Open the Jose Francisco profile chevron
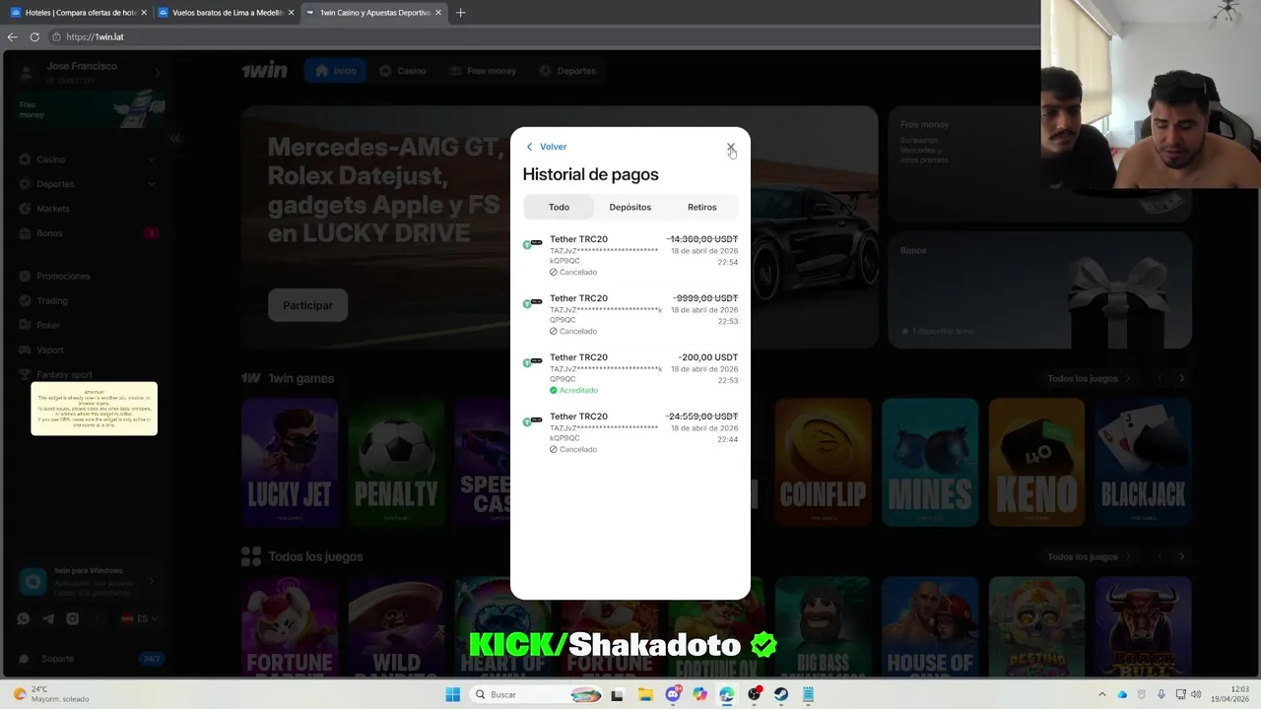This screenshot has width=1261, height=709. pos(156,73)
